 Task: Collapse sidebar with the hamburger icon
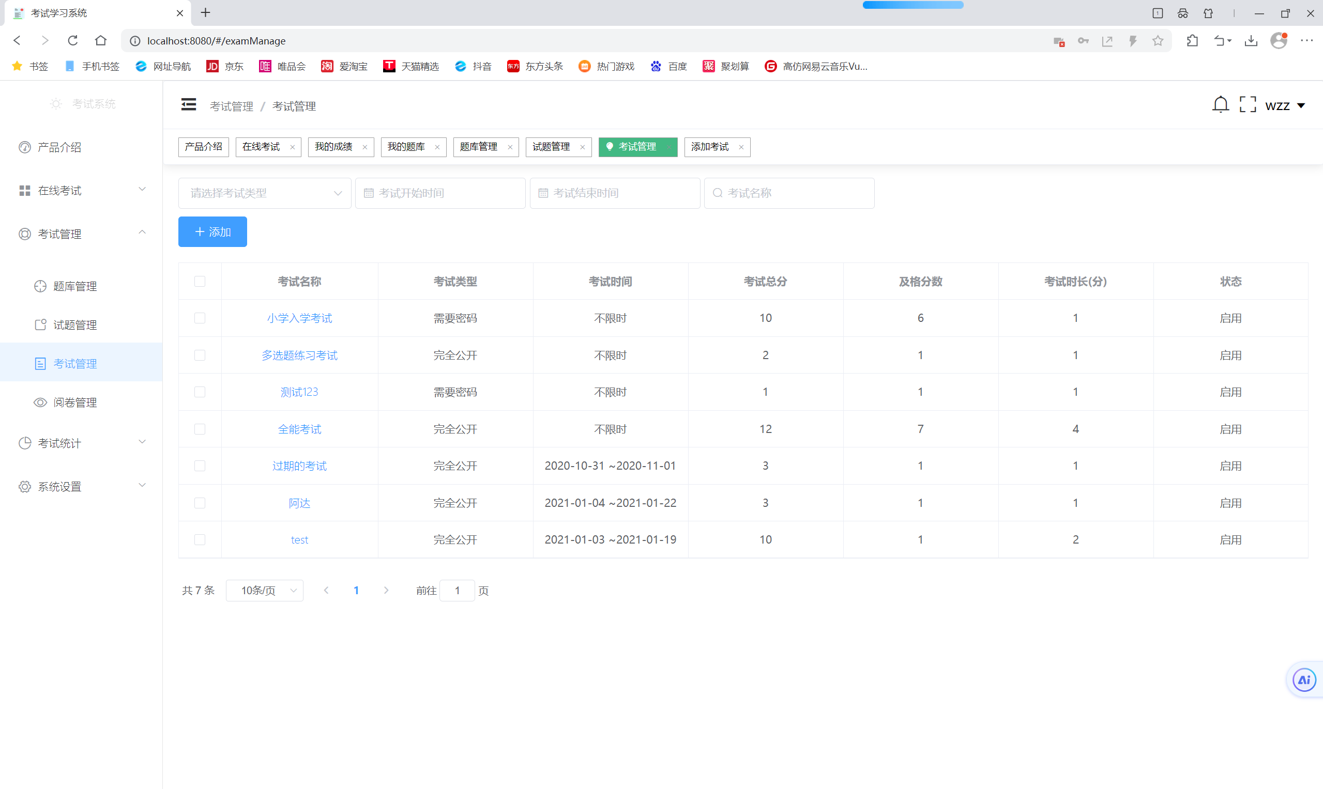click(188, 105)
